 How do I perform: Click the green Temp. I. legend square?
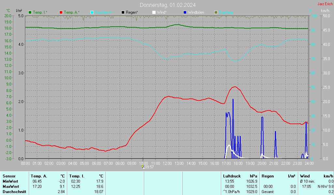pyautogui.click(x=30, y=12)
